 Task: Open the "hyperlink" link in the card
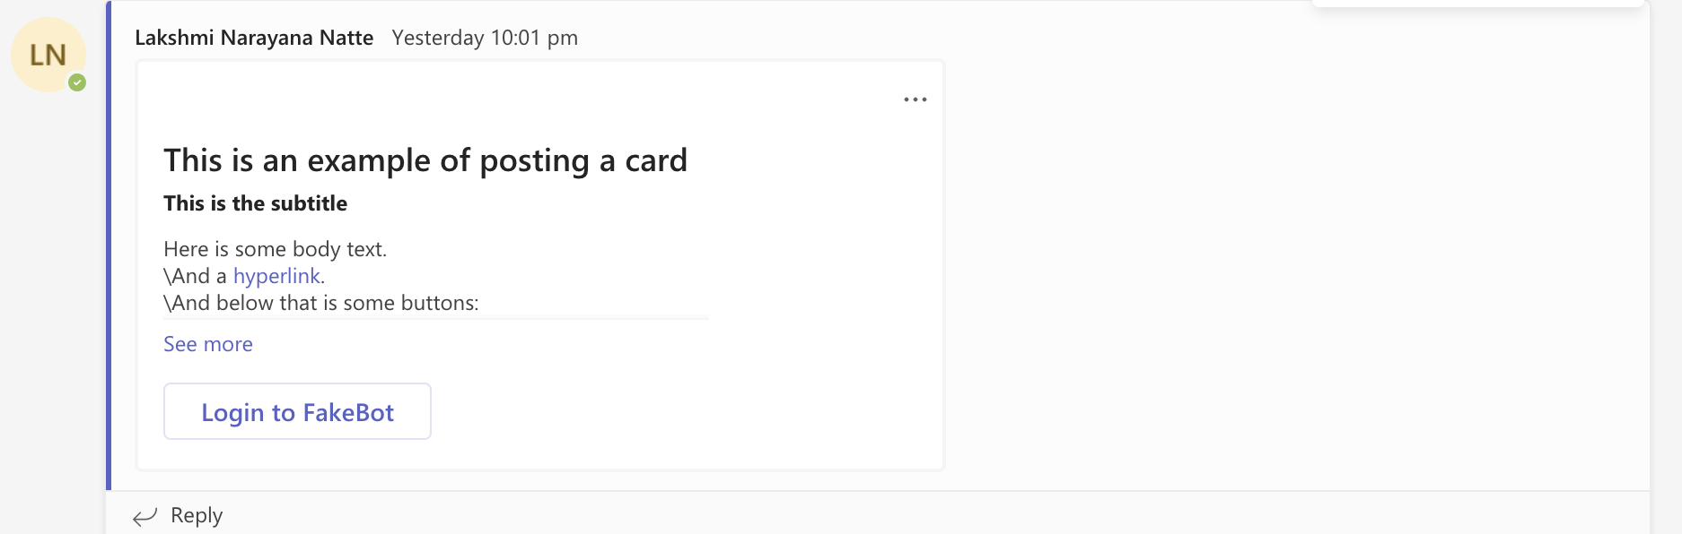[x=276, y=276]
